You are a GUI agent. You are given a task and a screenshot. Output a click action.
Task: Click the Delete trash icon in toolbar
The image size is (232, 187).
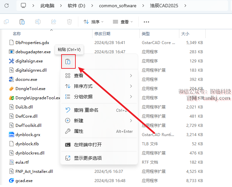(x=69, y=22)
